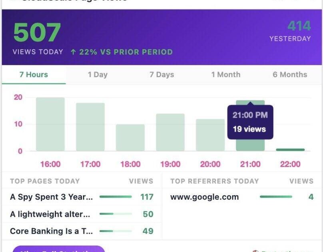Select the 17:00 bar in the chart
323x252 pixels.
90,127
